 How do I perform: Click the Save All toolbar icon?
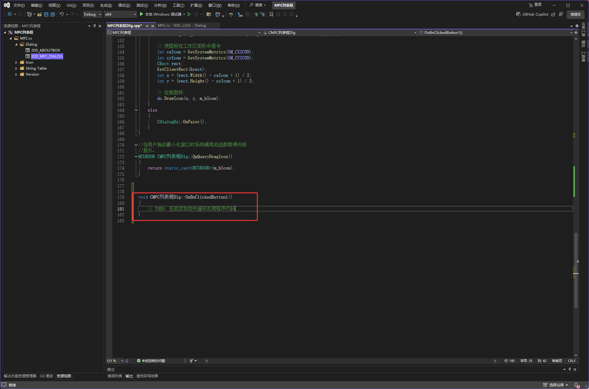point(53,14)
